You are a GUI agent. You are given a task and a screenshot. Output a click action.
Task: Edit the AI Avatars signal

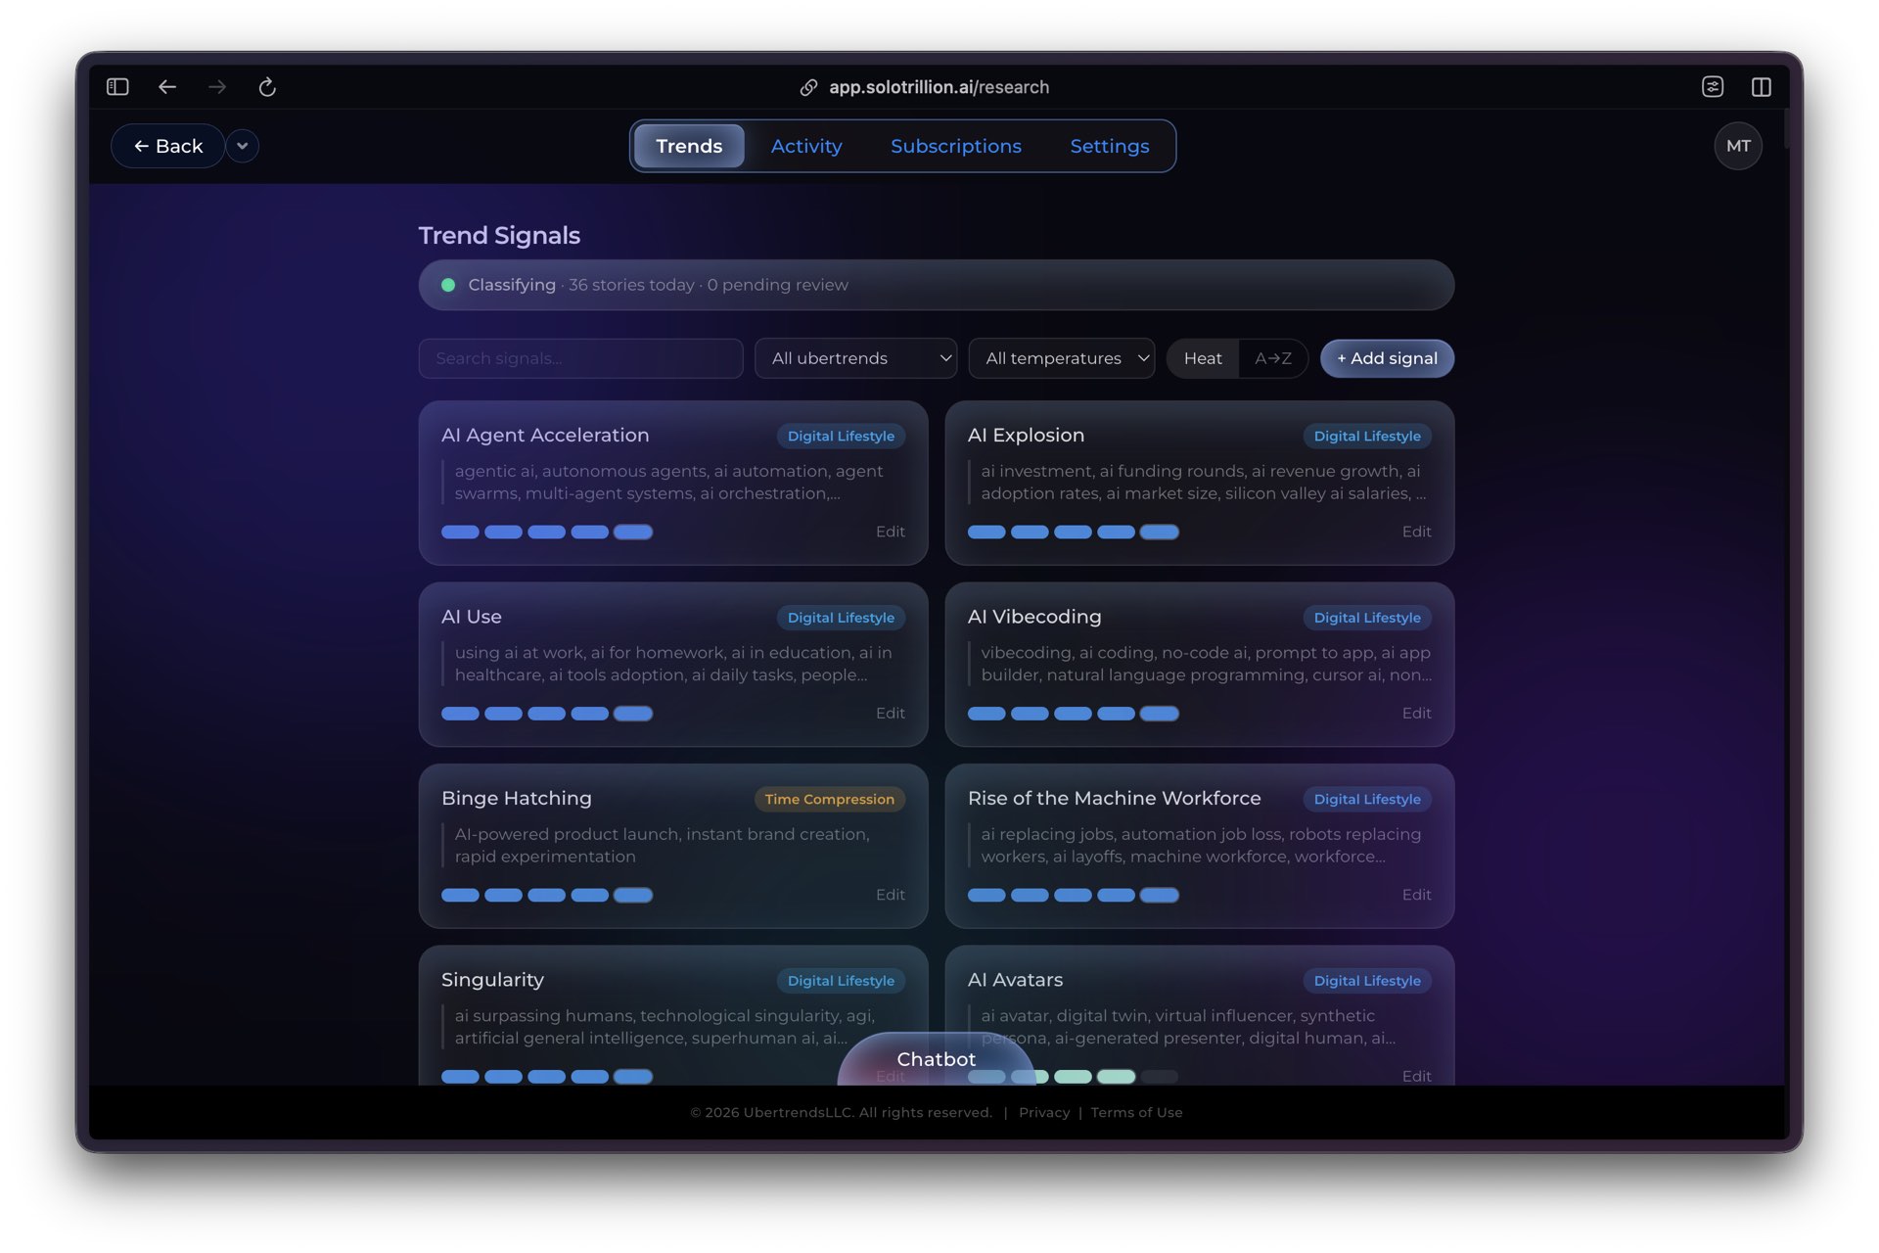1416,1076
